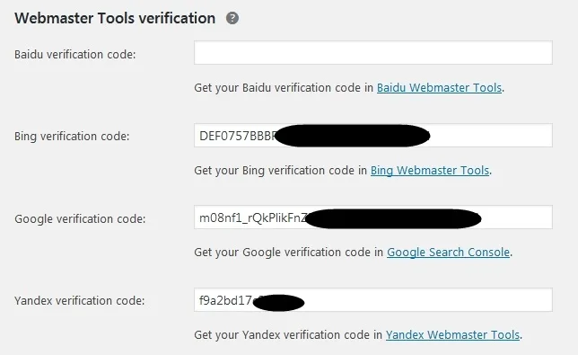Click the f9a2bd17 text in Yandex field
The width and height of the screenshot is (578, 355).
point(225,300)
